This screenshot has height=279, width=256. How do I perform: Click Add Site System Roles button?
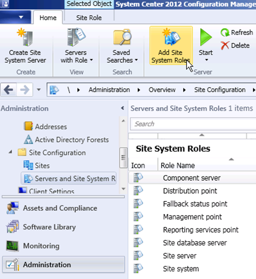tap(171, 46)
